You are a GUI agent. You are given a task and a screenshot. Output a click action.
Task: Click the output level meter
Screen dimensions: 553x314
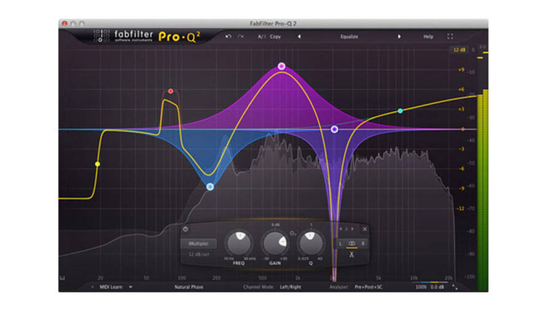[482, 190]
